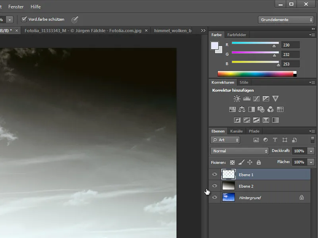Click the lock icon on Hintergrund layer
This screenshot has height=238, width=318.
tap(302, 197)
